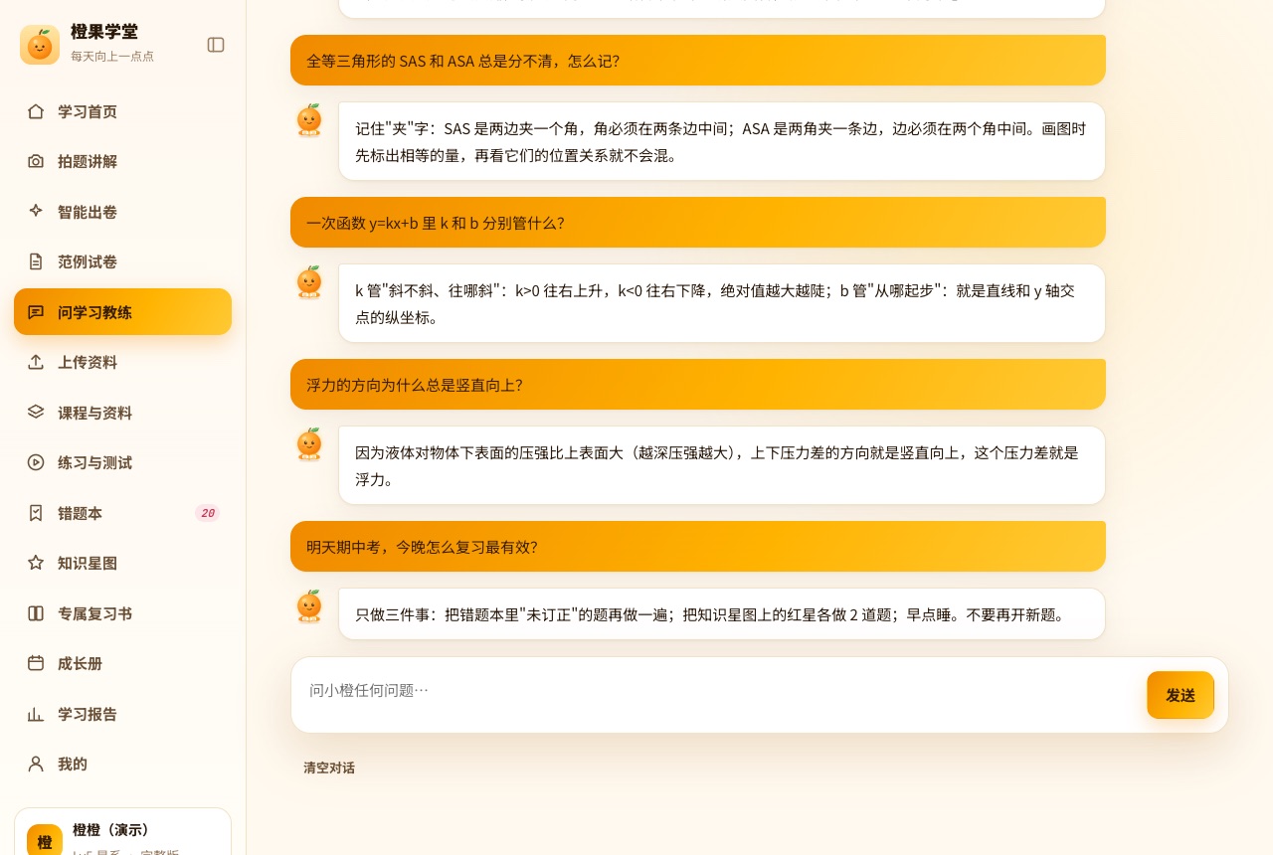Open 学习报告 via the bar chart icon
Viewport: 1273px width, 855px height.
point(36,714)
